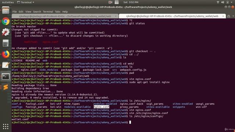Viewport: 235px width, 132px height.
Task: Click the top-bar list indicator icon
Action: 117,2
